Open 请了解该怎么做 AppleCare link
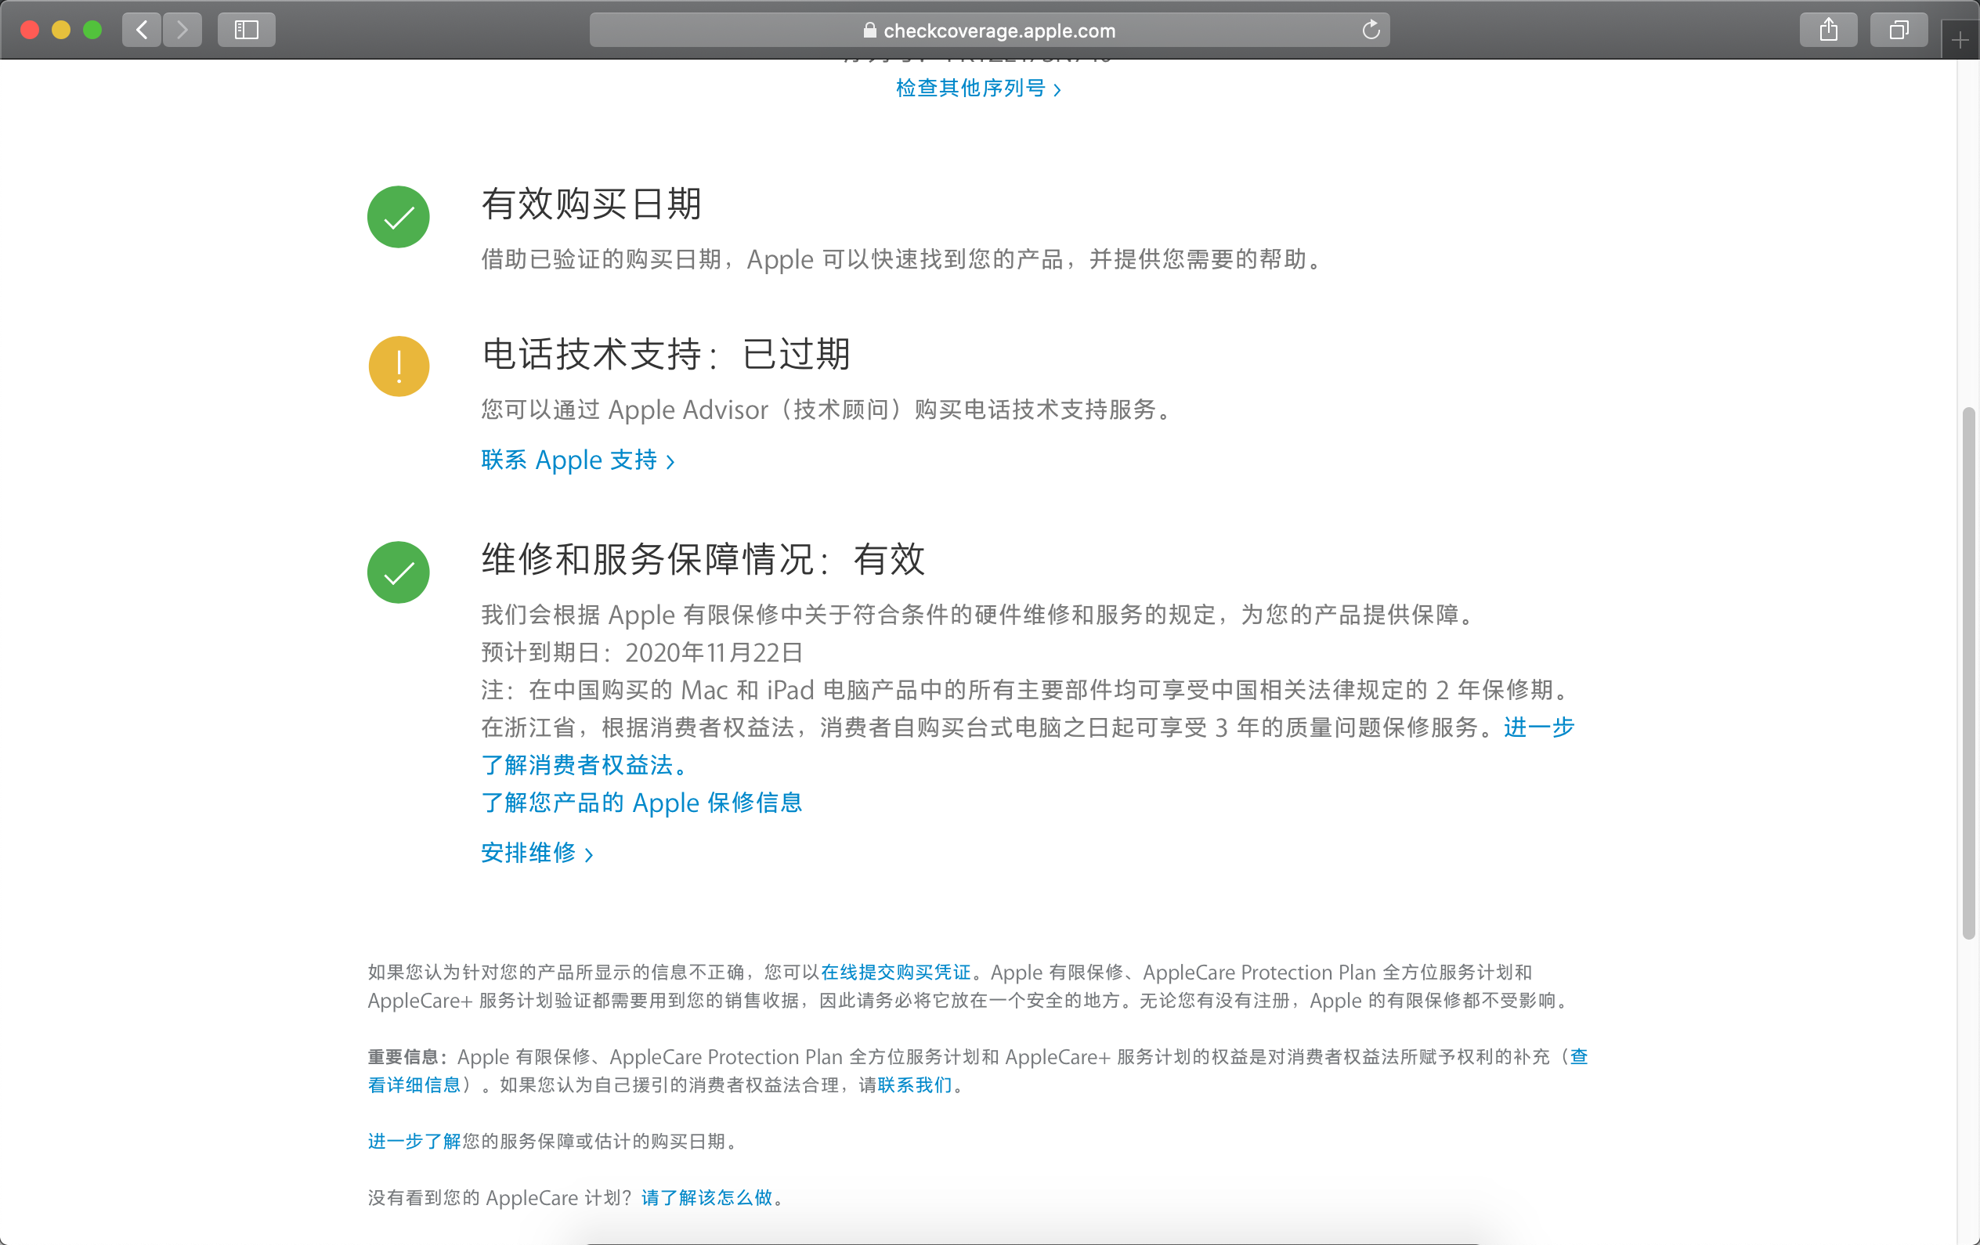Screen dimensions: 1980x1245 pos(706,1197)
